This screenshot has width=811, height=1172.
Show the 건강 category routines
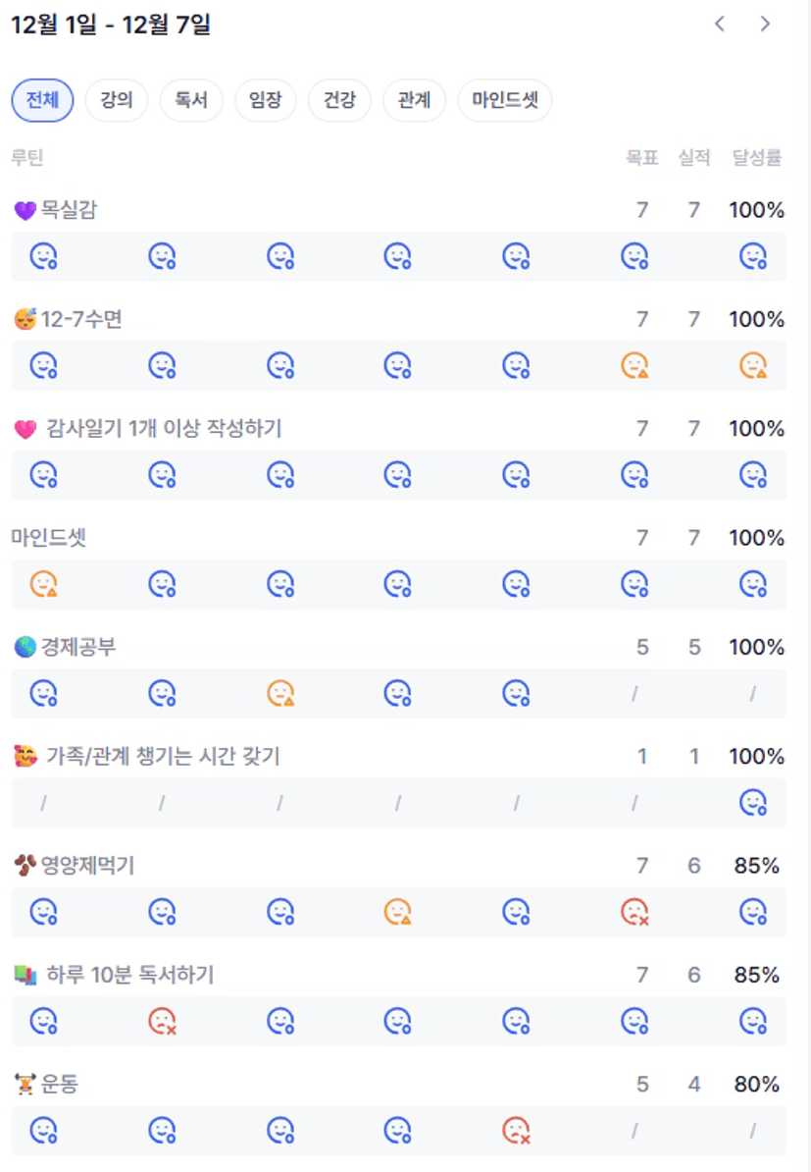339,100
